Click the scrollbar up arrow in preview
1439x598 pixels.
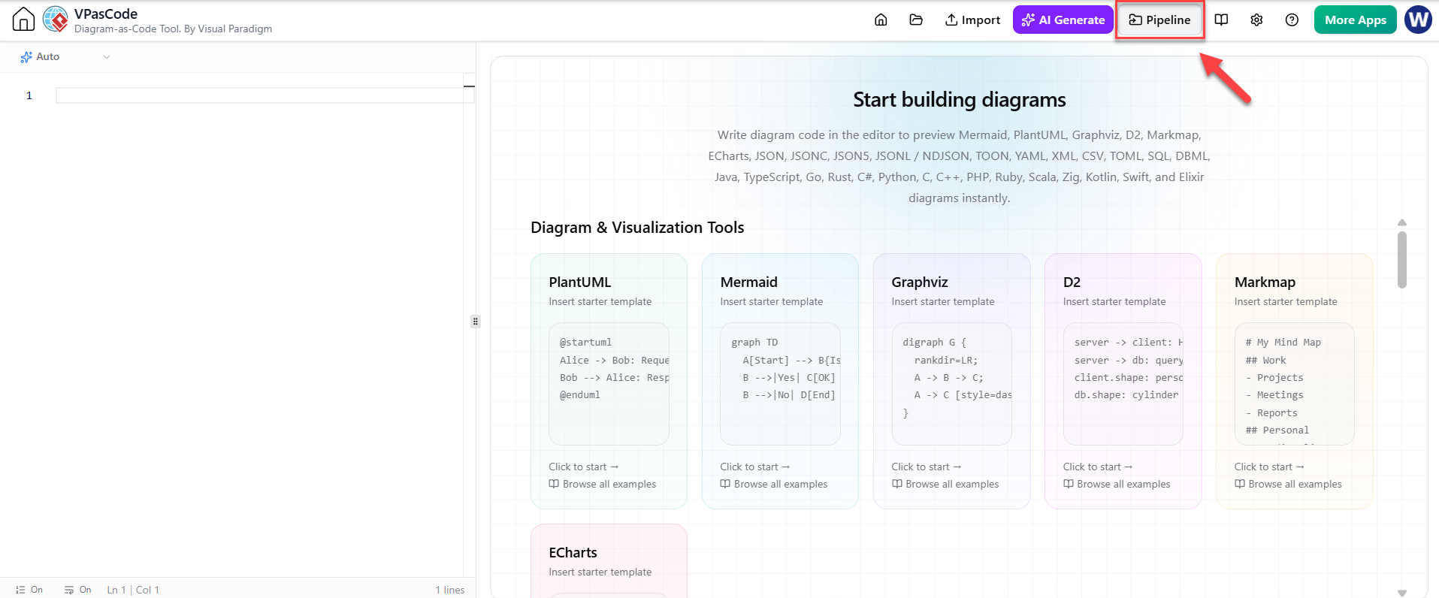(x=1402, y=222)
